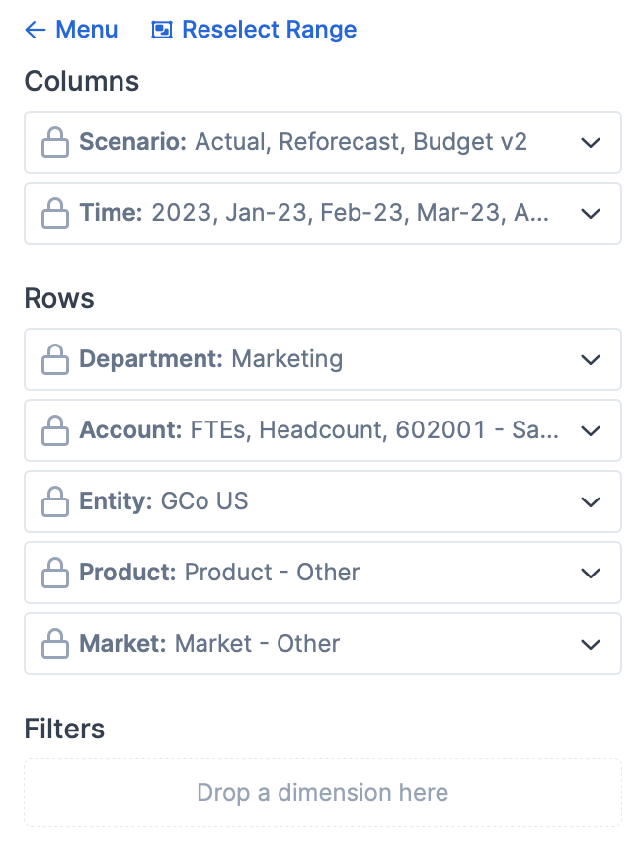Click the Product dimension lock icon
Image resolution: width=640 pixels, height=845 pixels.
coord(54,573)
